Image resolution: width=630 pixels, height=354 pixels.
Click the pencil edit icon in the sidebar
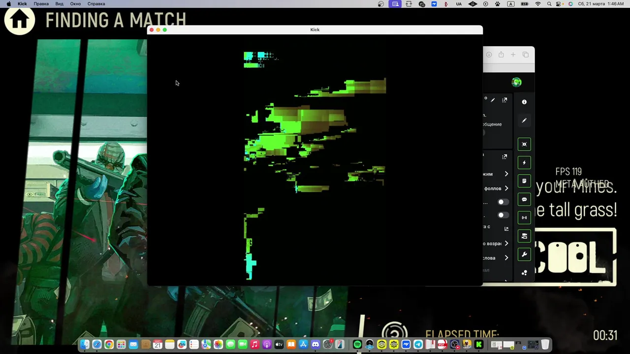pyautogui.click(x=524, y=120)
